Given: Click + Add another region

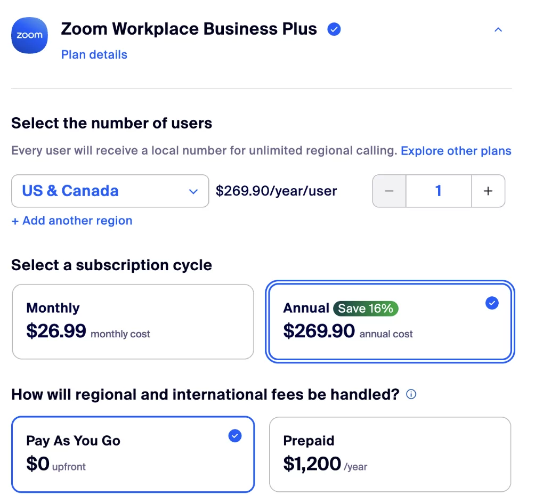Looking at the screenshot, I should pos(72,221).
